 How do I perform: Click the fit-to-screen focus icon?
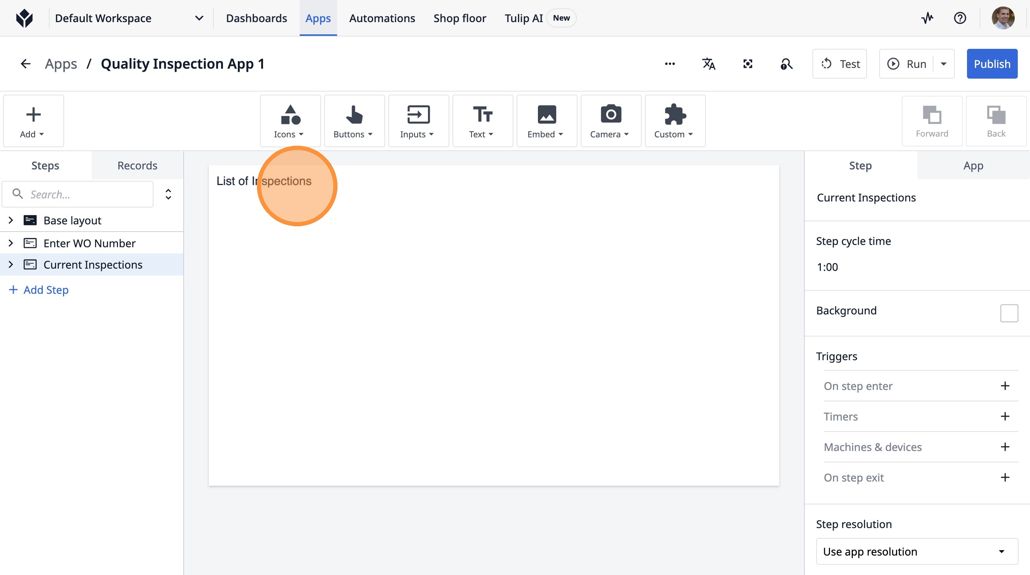click(748, 64)
